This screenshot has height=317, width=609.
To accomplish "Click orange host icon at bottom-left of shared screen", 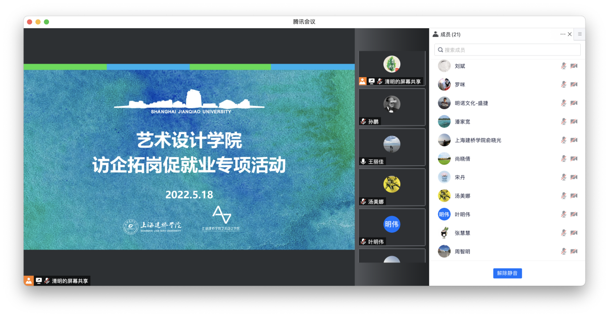I will coord(29,281).
